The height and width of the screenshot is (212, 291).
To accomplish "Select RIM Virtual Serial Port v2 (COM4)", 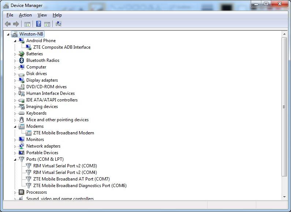I will pos(65,172).
